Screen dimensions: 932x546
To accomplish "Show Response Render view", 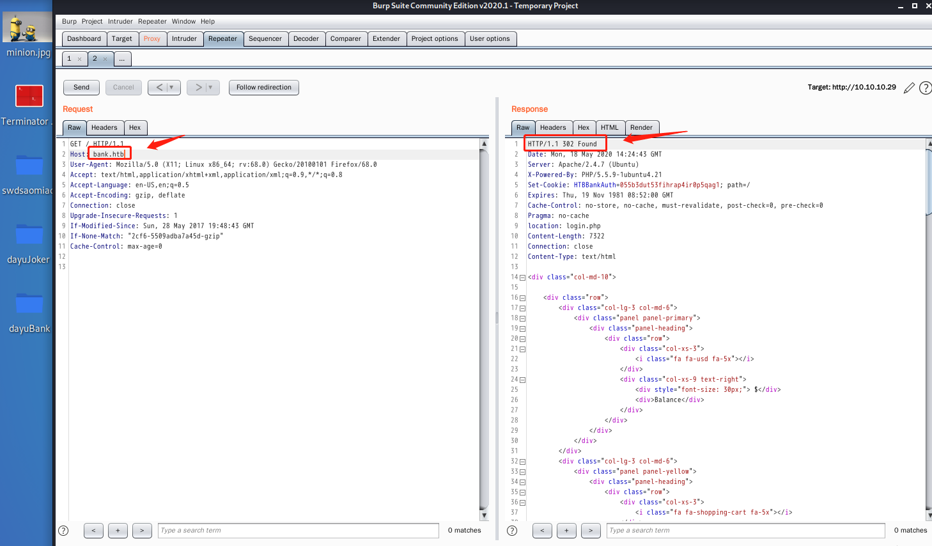I will coord(641,128).
